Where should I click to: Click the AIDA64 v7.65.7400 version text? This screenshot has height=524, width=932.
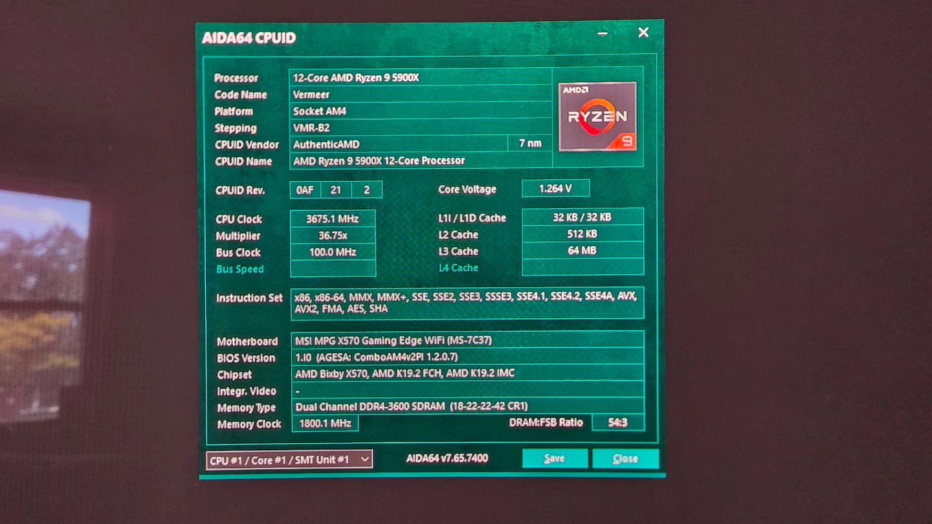[x=447, y=458]
